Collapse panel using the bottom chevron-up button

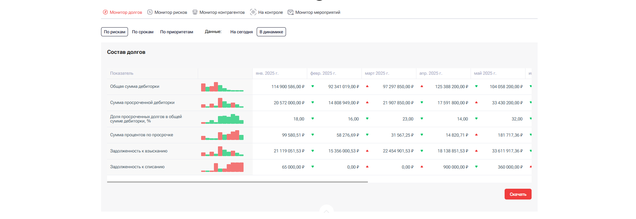coord(326,211)
